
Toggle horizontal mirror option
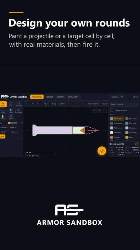click(x=4, y=132)
